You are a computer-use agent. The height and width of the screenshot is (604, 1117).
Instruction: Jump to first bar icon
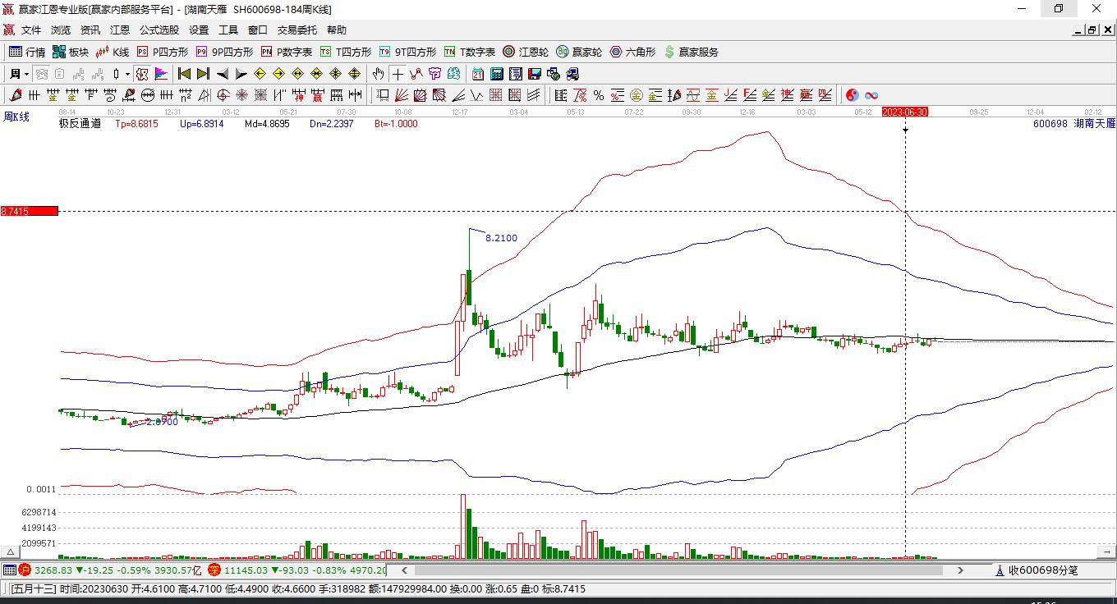[x=185, y=74]
